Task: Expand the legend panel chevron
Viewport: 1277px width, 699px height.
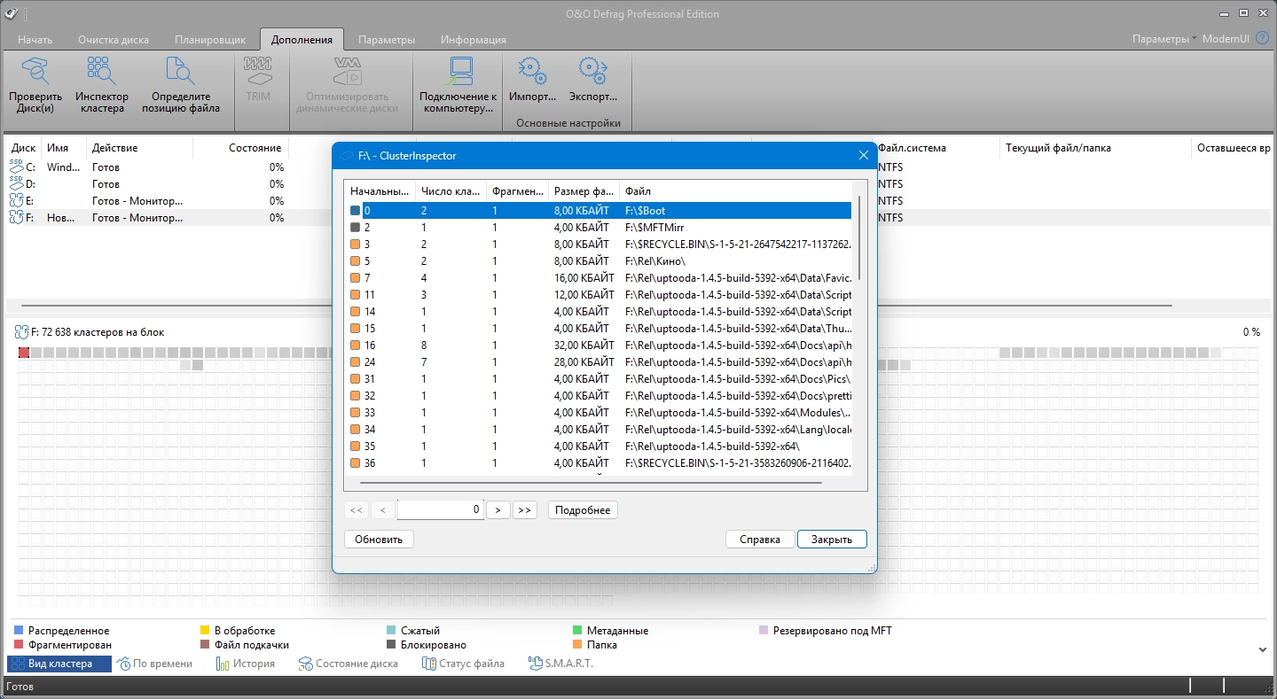Action: pos(1263,649)
